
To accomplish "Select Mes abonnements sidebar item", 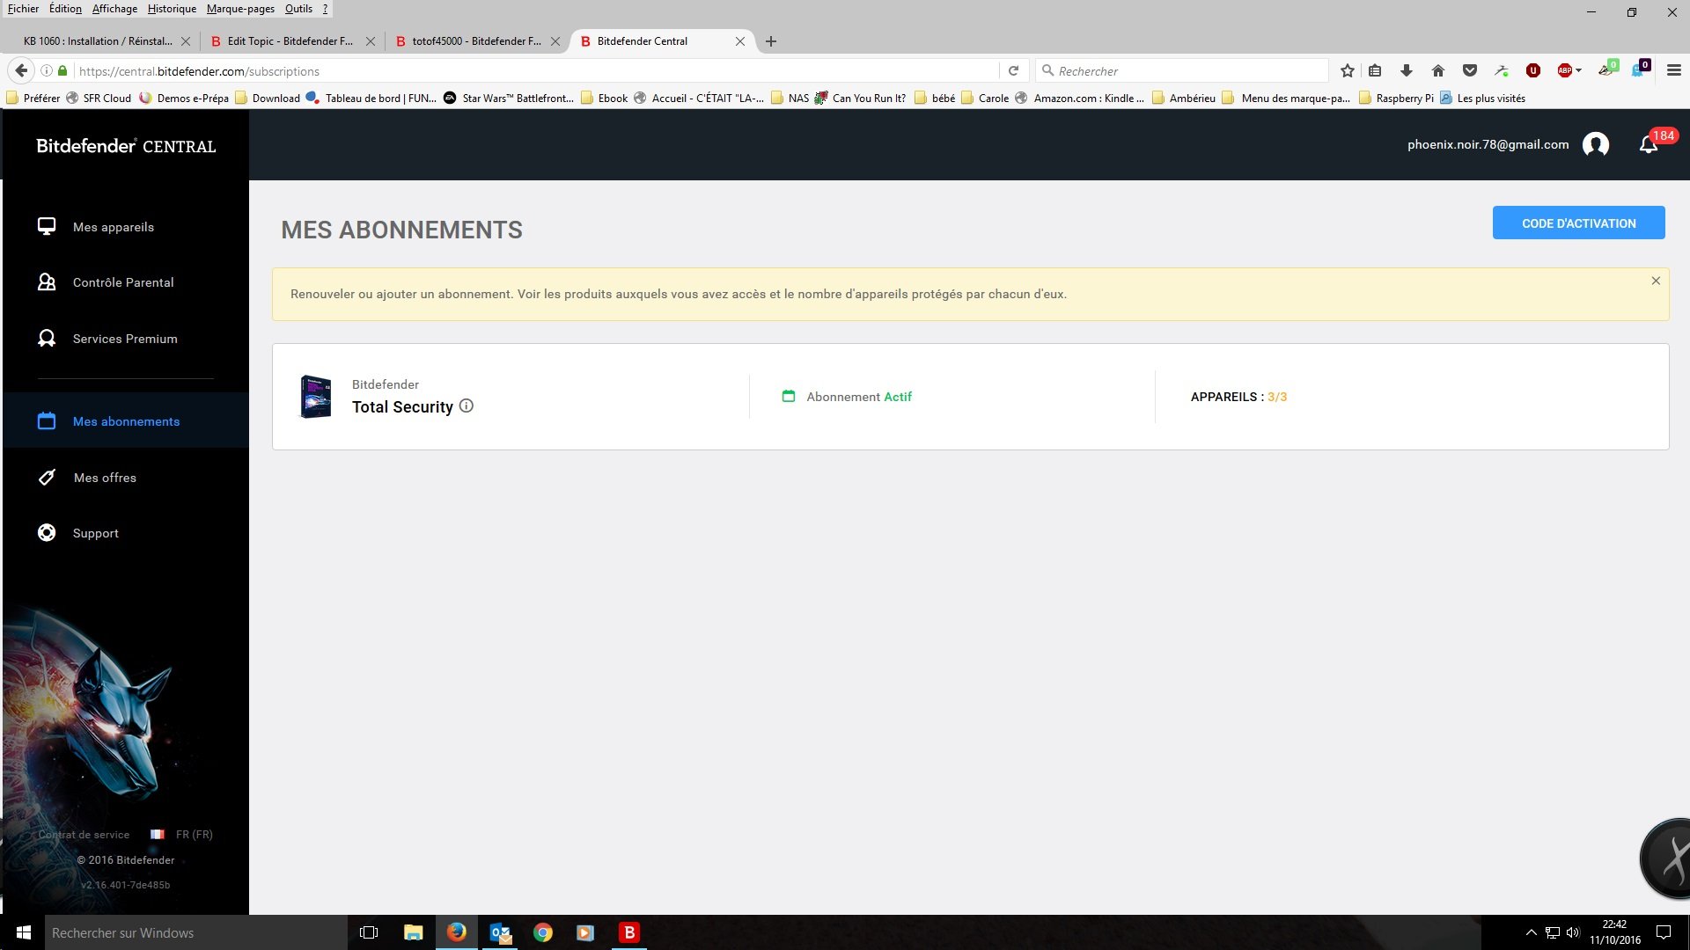I will point(126,421).
